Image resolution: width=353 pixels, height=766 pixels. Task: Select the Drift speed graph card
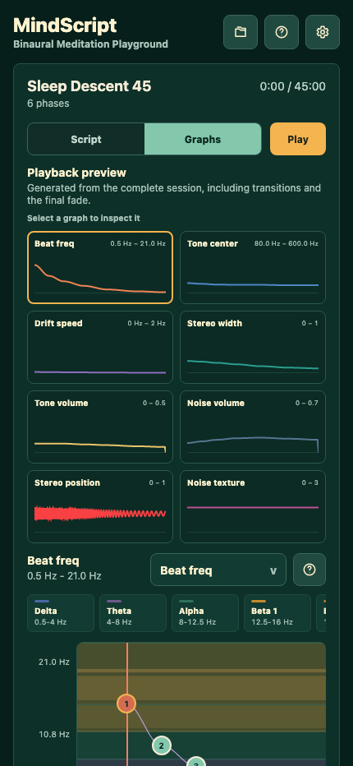100,348
